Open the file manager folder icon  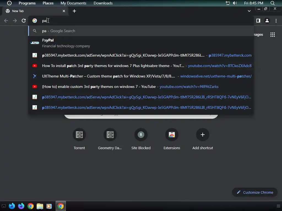[x=40, y=206]
